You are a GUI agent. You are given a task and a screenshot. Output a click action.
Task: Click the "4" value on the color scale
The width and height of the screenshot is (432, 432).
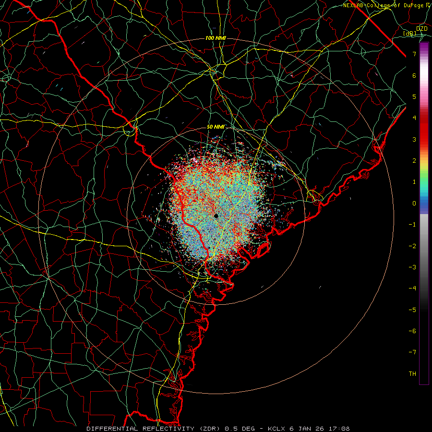[x=414, y=118]
